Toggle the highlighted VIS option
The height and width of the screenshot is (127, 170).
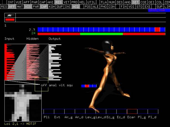tap(28, 6)
